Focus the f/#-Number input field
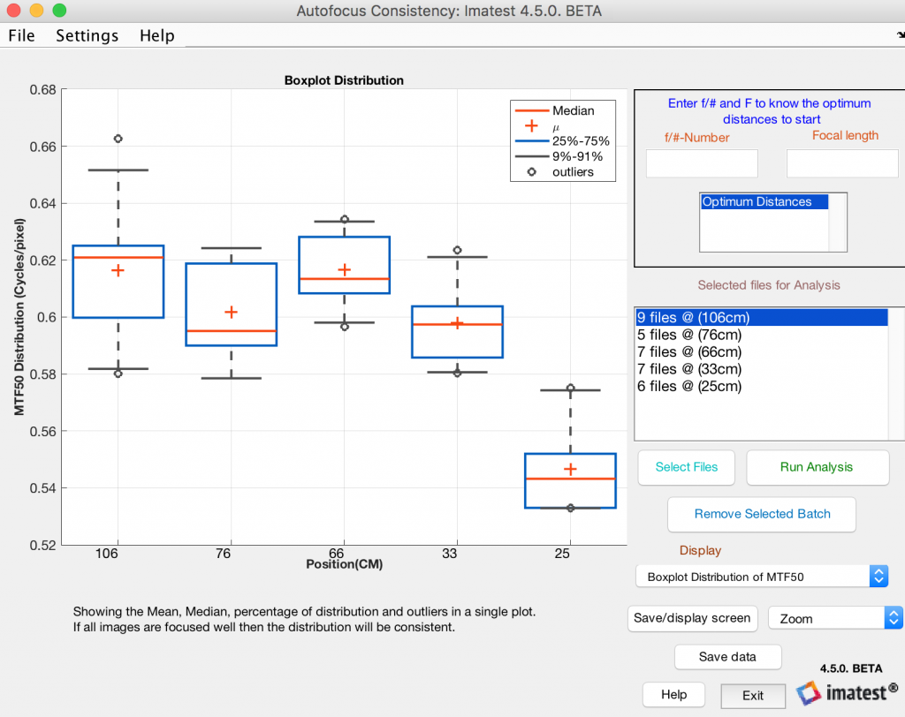This screenshot has width=905, height=717. pyautogui.click(x=702, y=164)
